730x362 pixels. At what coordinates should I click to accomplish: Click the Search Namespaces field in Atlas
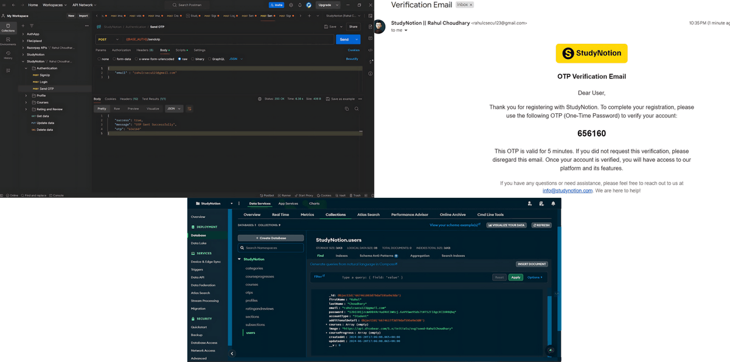pyautogui.click(x=271, y=248)
